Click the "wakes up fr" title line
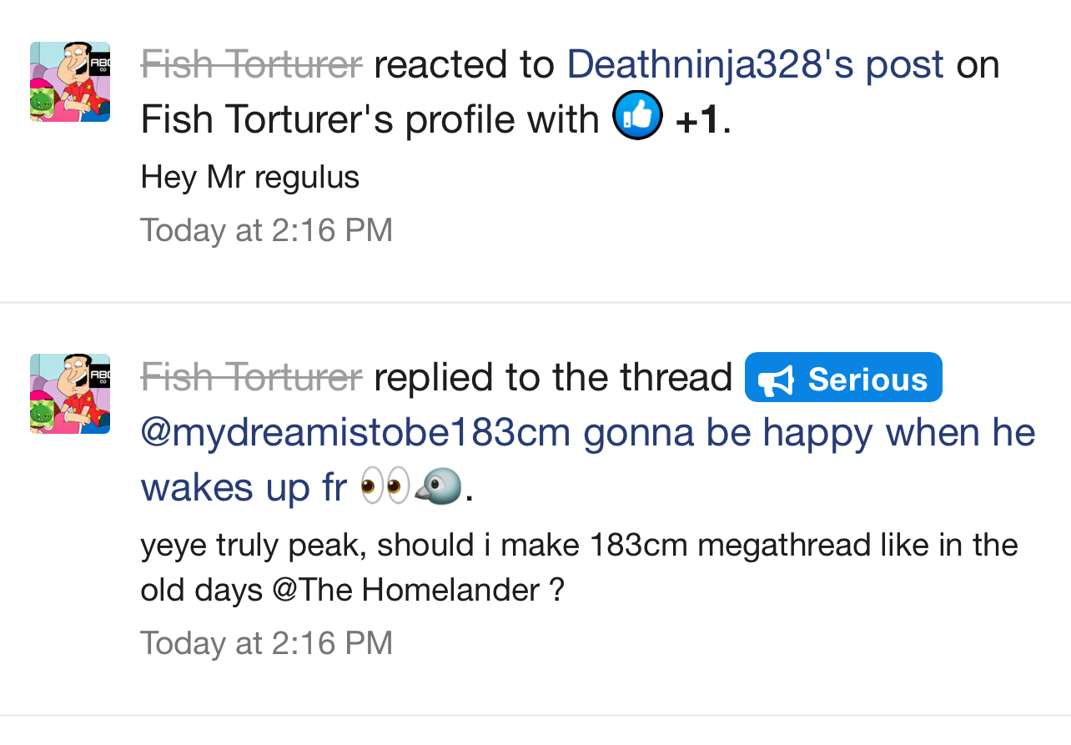 coord(244,487)
